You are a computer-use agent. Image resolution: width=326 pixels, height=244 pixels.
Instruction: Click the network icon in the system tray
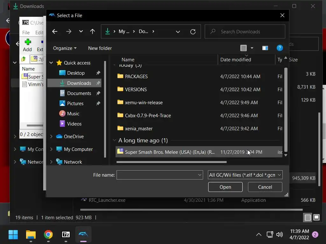tap(270, 235)
